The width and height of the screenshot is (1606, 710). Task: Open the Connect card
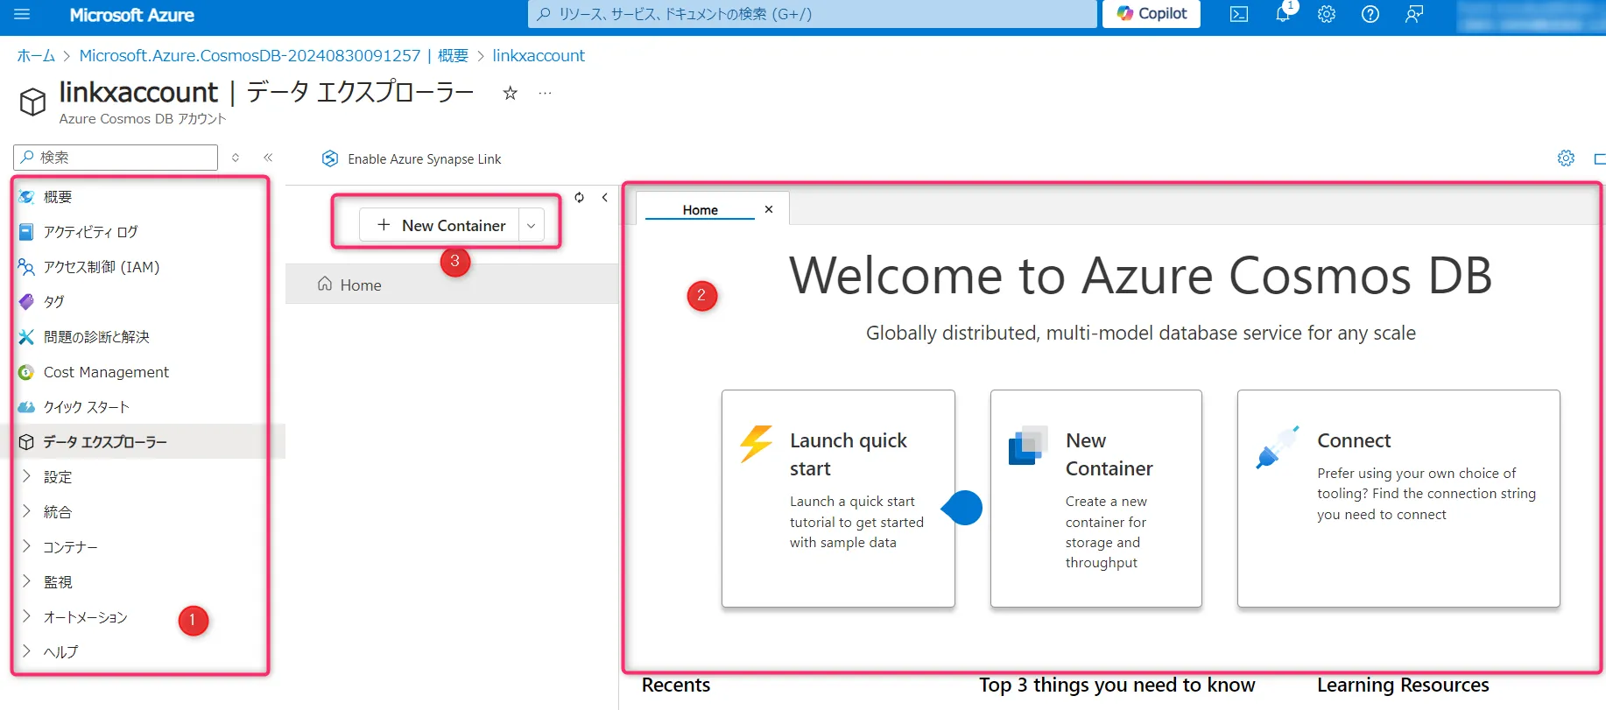click(1398, 498)
